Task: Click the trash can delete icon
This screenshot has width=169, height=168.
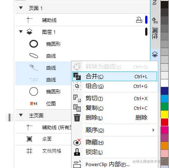Action: pyautogui.click(x=77, y=118)
